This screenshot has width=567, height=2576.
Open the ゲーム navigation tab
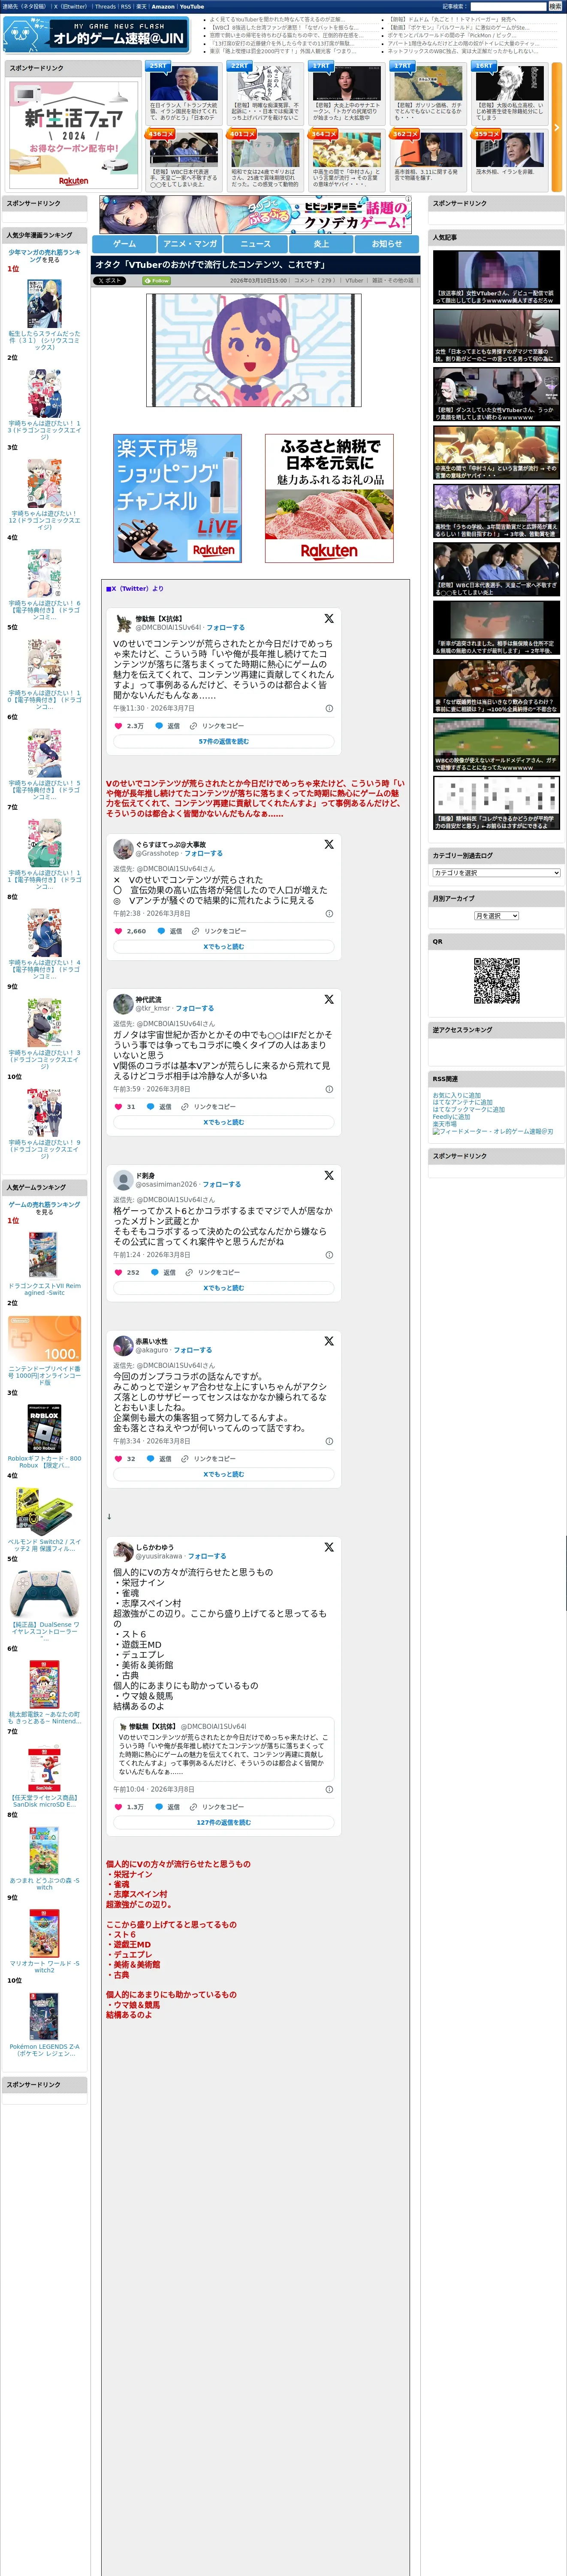click(x=125, y=243)
